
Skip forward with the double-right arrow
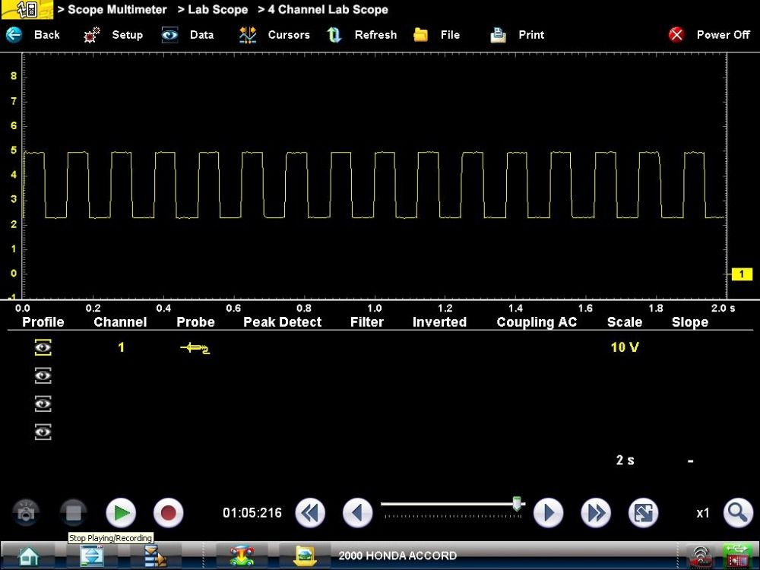coord(596,514)
